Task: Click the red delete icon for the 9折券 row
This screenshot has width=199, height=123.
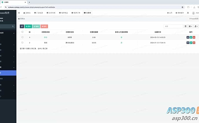Action: (x=194, y=37)
